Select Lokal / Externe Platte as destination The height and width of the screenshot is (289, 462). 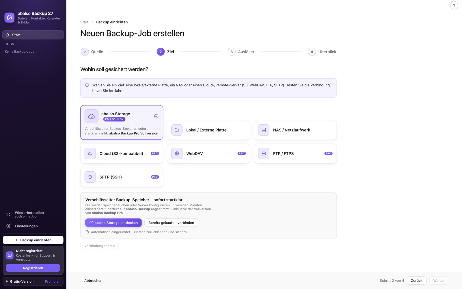click(208, 130)
